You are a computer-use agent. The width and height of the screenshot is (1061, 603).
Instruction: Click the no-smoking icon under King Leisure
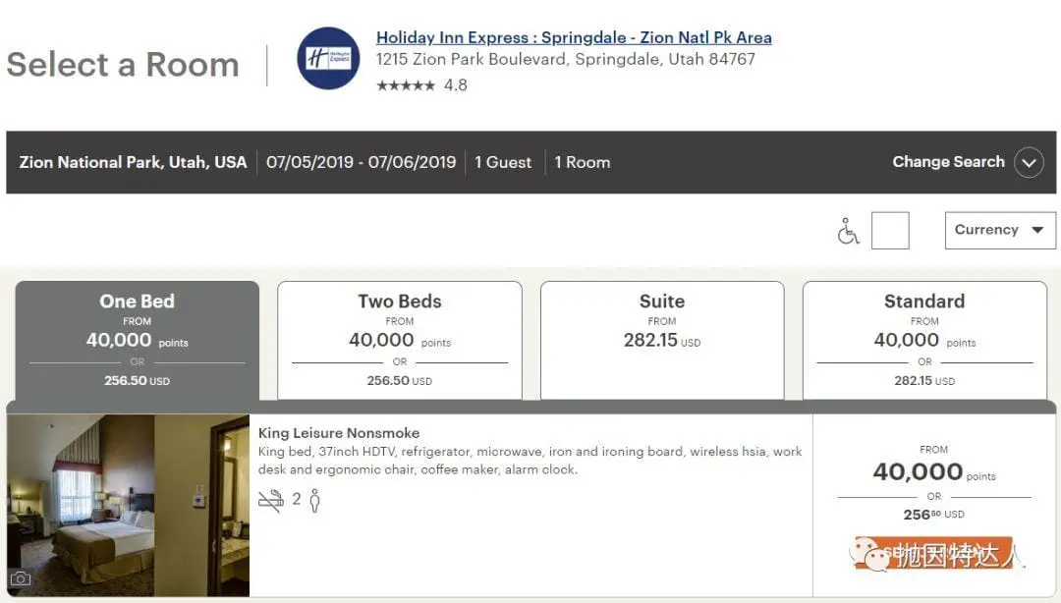click(271, 500)
